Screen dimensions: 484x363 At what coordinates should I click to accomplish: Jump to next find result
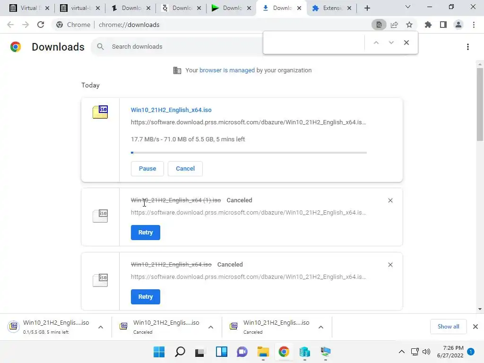pyautogui.click(x=391, y=43)
